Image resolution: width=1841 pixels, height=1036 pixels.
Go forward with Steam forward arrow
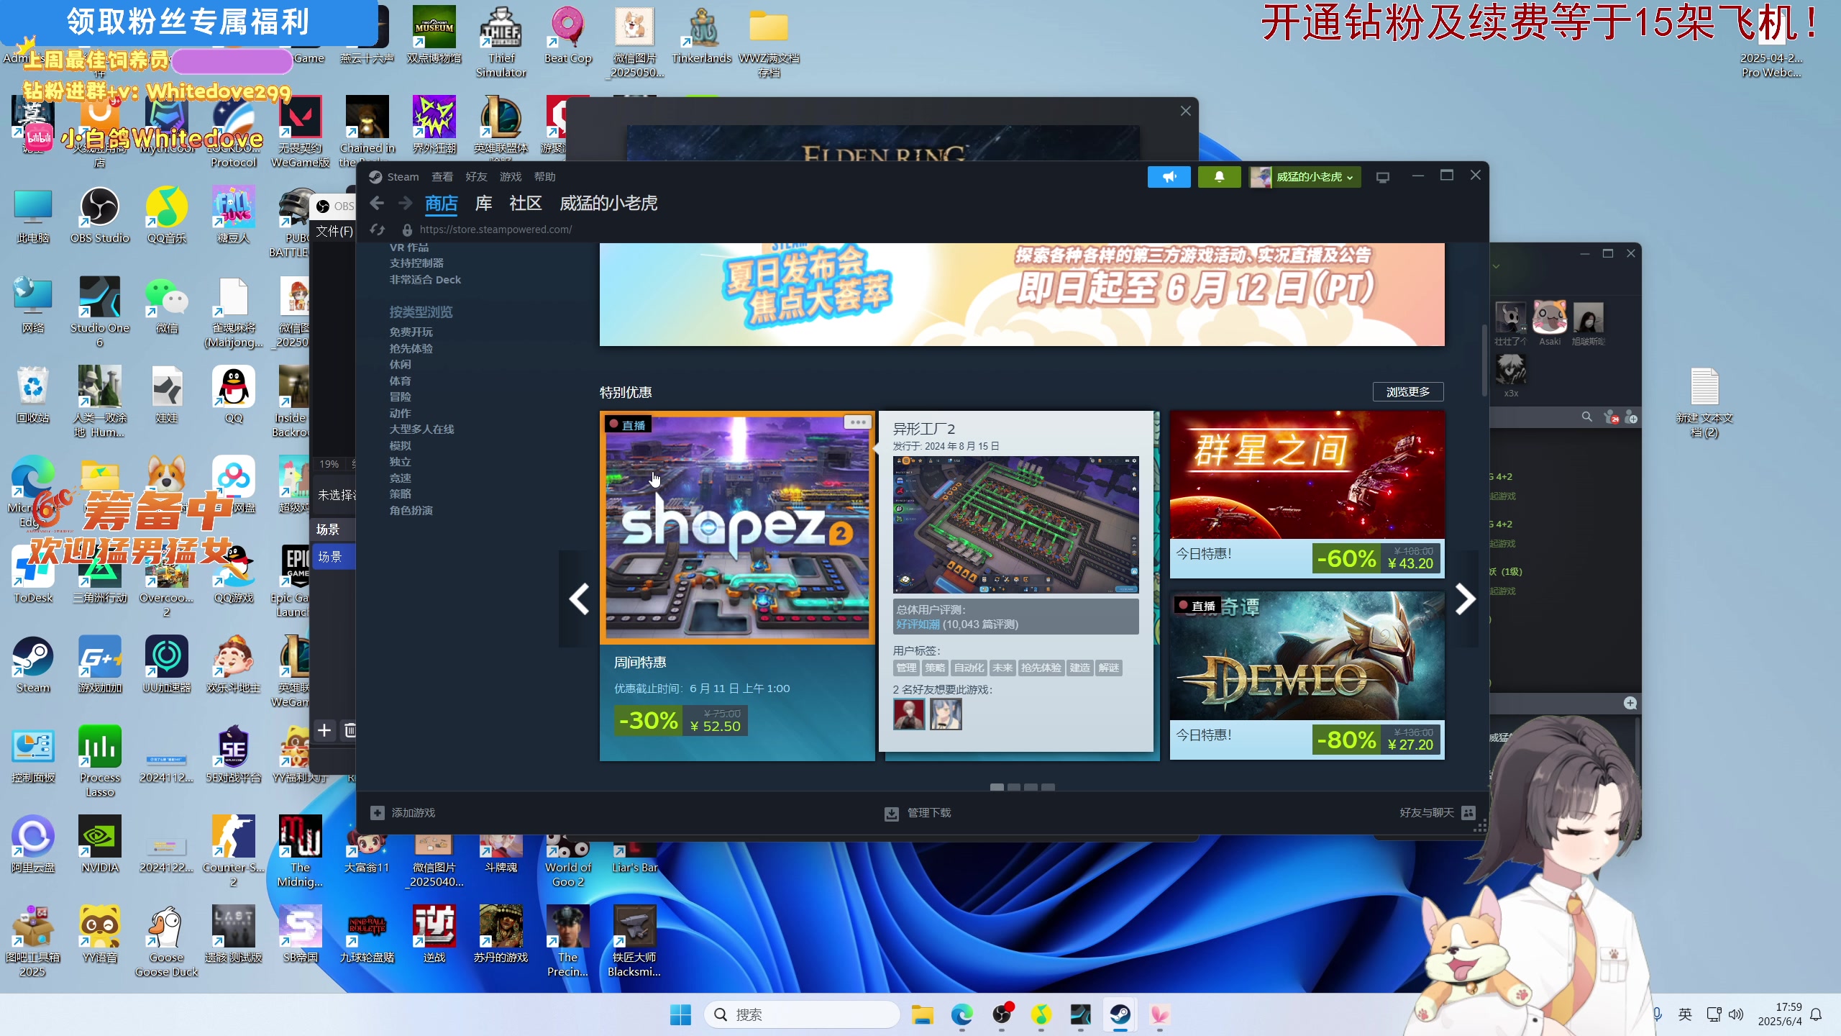(406, 204)
